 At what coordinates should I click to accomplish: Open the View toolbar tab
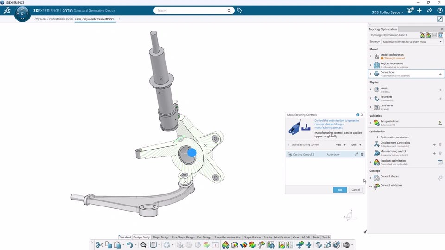click(295, 237)
